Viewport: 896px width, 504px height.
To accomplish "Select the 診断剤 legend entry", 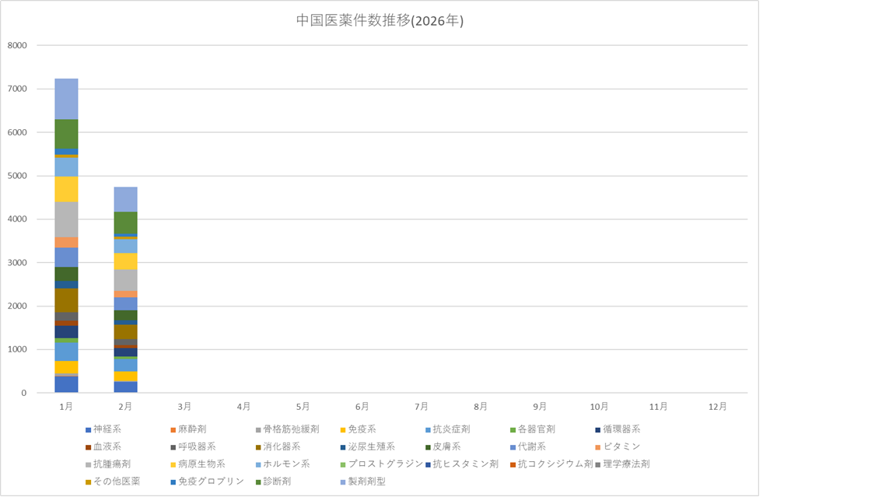I will point(277,481).
